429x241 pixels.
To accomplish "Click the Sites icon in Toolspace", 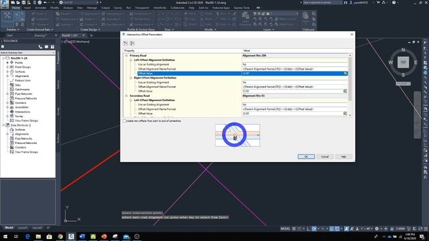I will click(12, 85).
